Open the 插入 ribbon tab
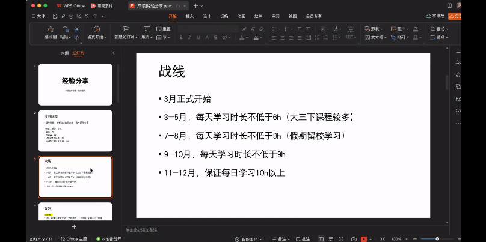Screen dimensions: 486x242 (189, 16)
